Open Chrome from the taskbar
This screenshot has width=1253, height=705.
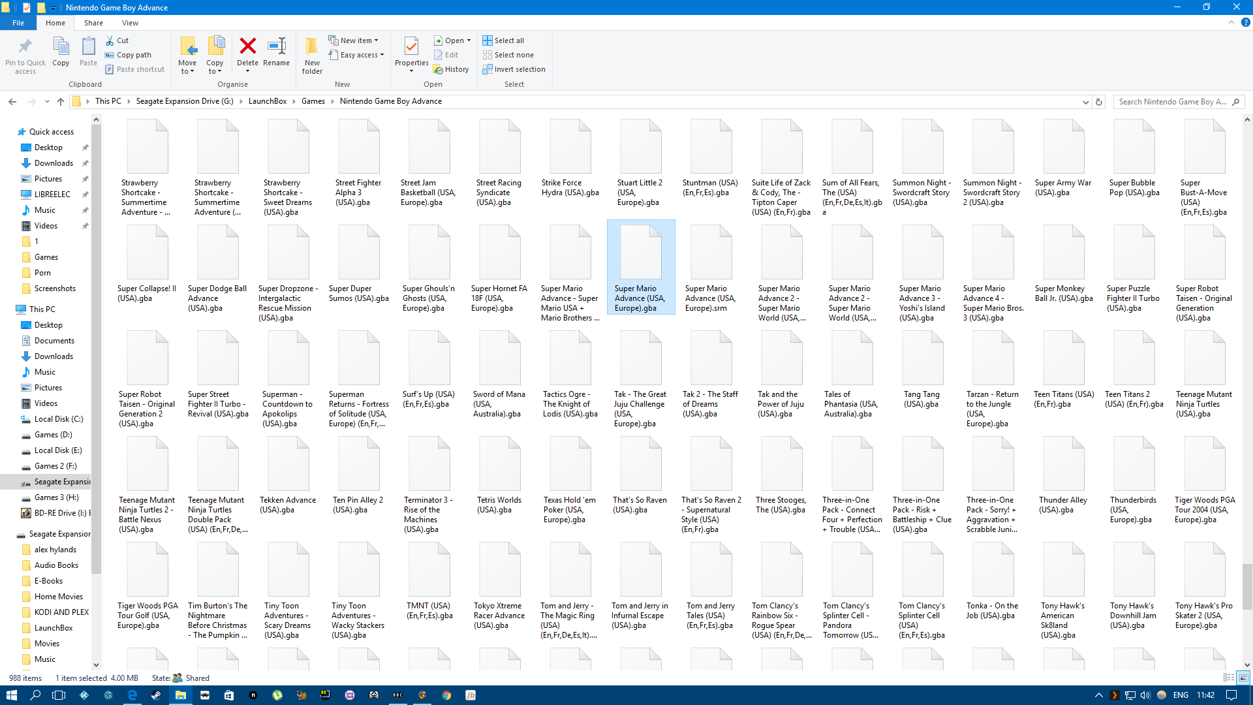point(446,695)
